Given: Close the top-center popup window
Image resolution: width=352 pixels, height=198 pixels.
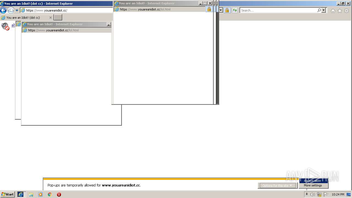Looking at the screenshot, I should pos(210,3).
